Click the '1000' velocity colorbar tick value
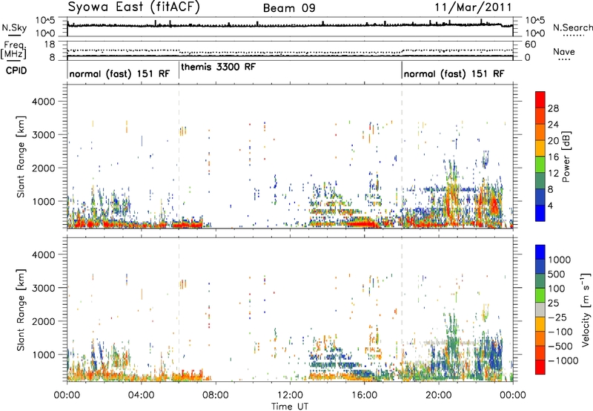Screen dimensions: 593x411 [560, 260]
